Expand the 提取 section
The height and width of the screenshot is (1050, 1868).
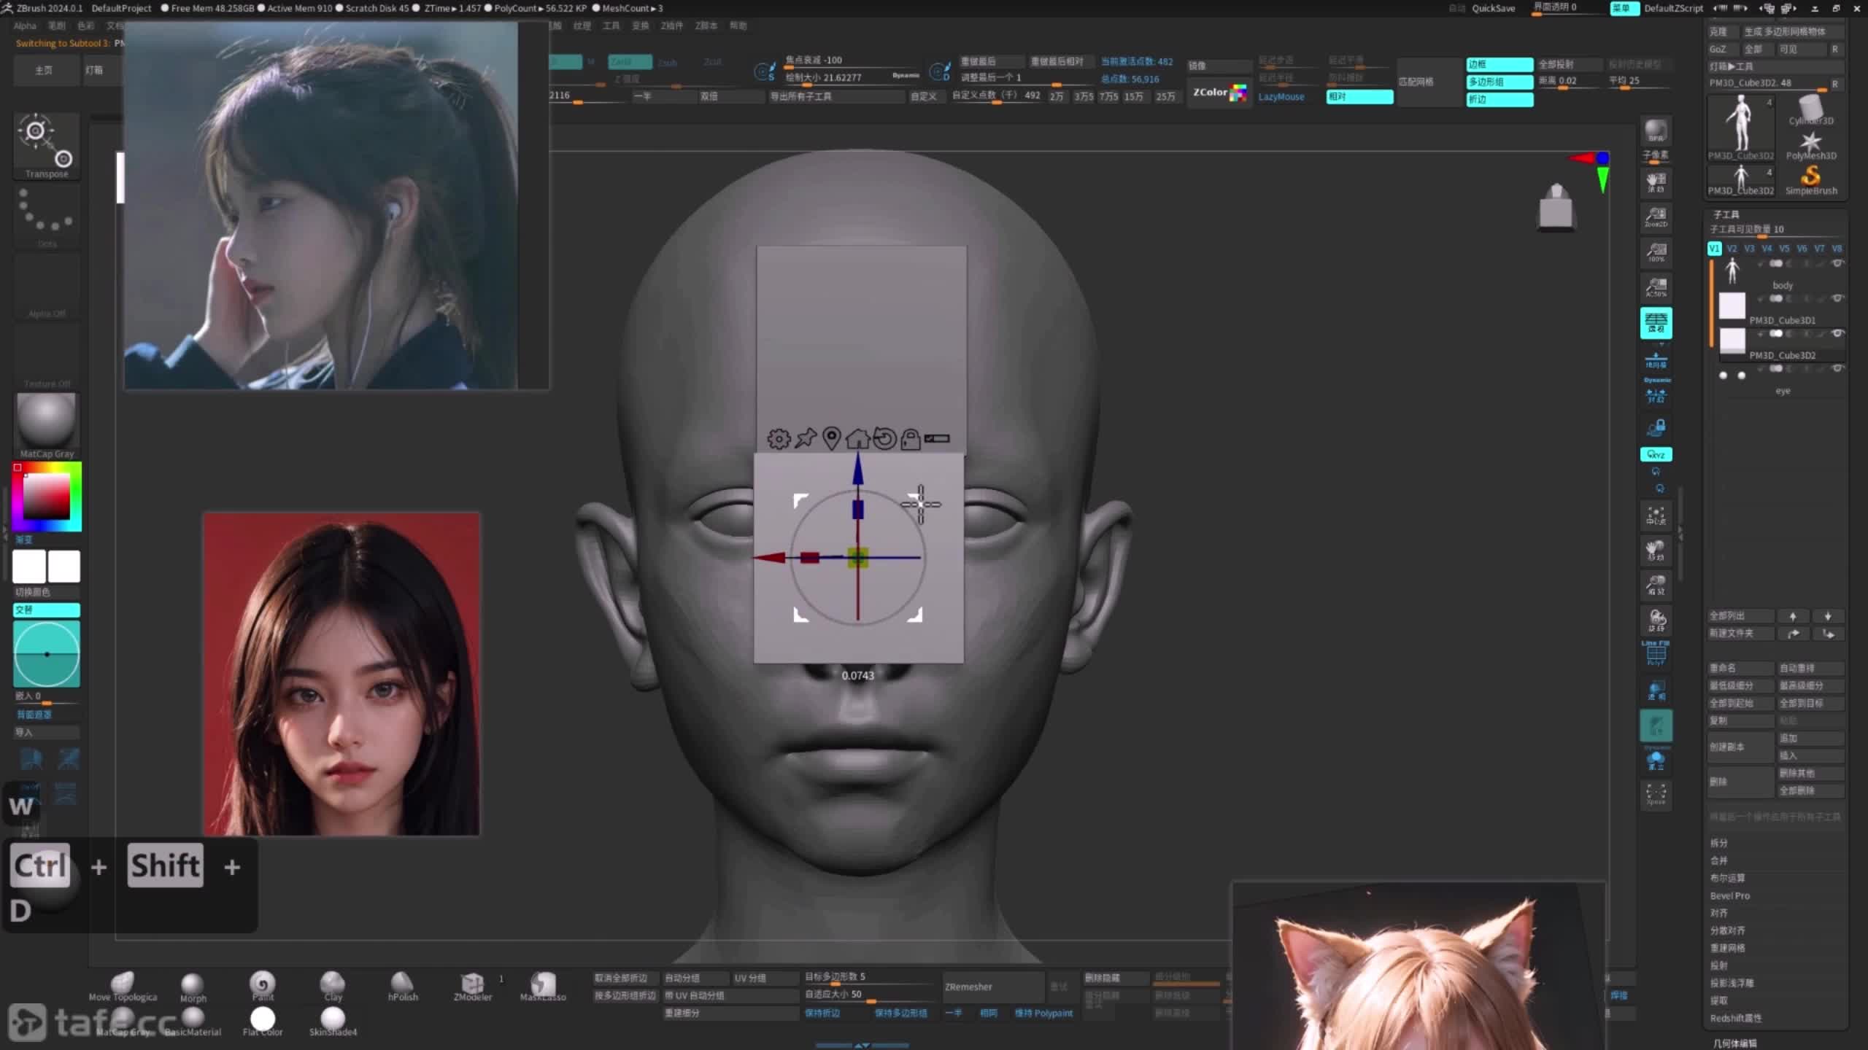[x=1719, y=1000]
